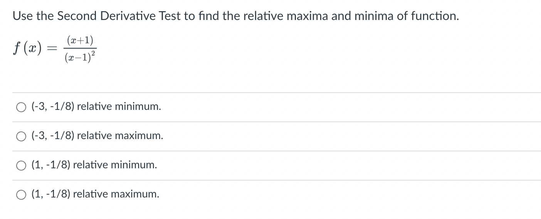Click the answer text '(1, -1/8) relative minimum.'

pos(94,165)
